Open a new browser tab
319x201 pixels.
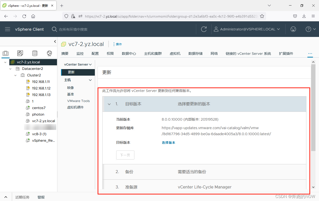tap(62, 6)
